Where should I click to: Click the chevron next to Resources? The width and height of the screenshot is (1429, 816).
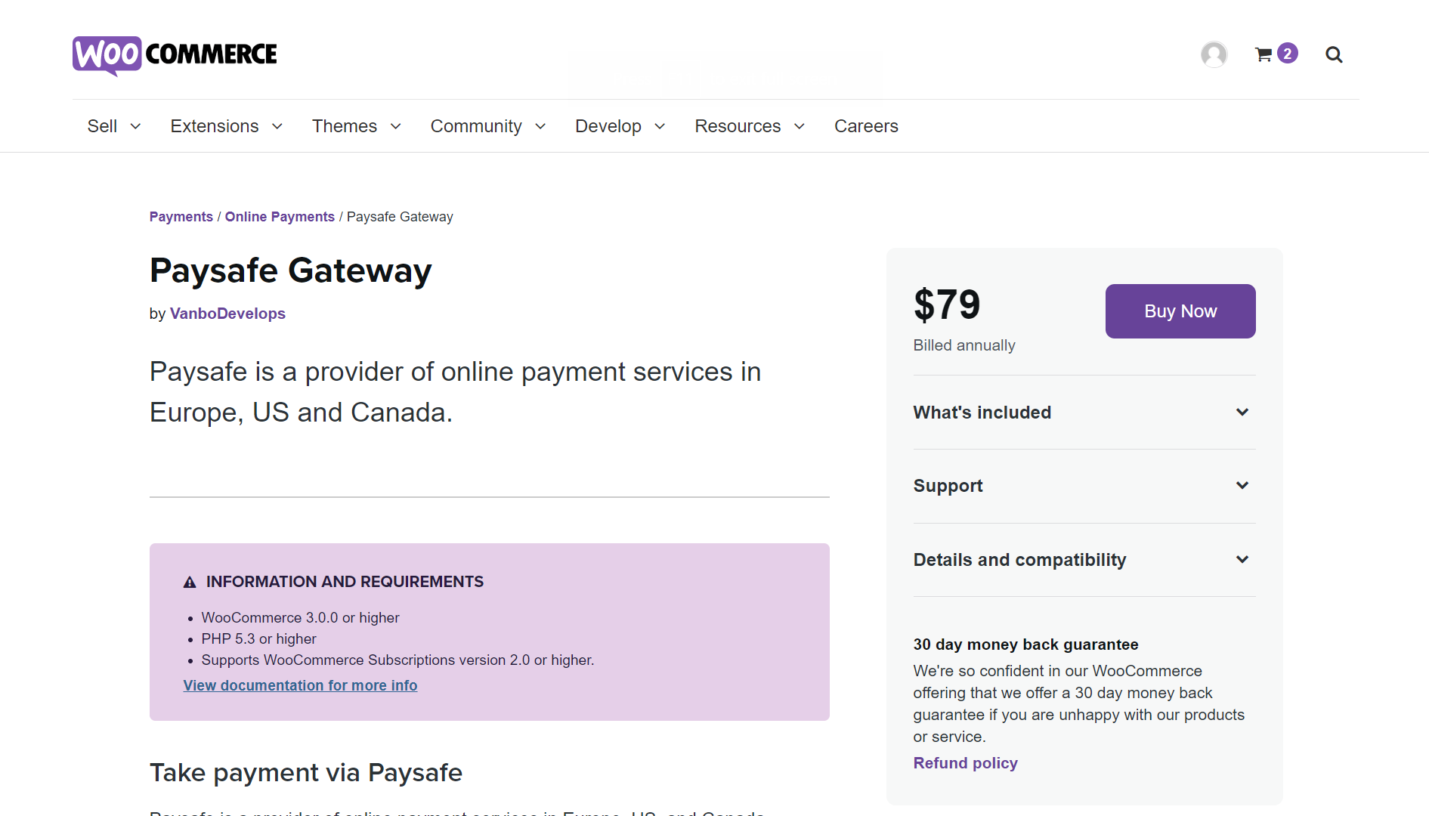click(800, 126)
